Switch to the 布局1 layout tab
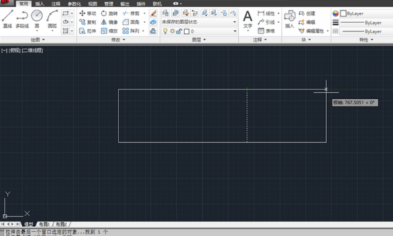Screen dimensions: 393x236 [x=44, y=224]
